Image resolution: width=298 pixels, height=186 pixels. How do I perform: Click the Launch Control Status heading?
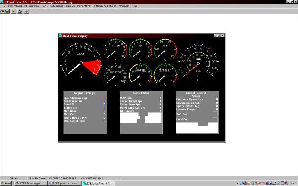point(196,95)
